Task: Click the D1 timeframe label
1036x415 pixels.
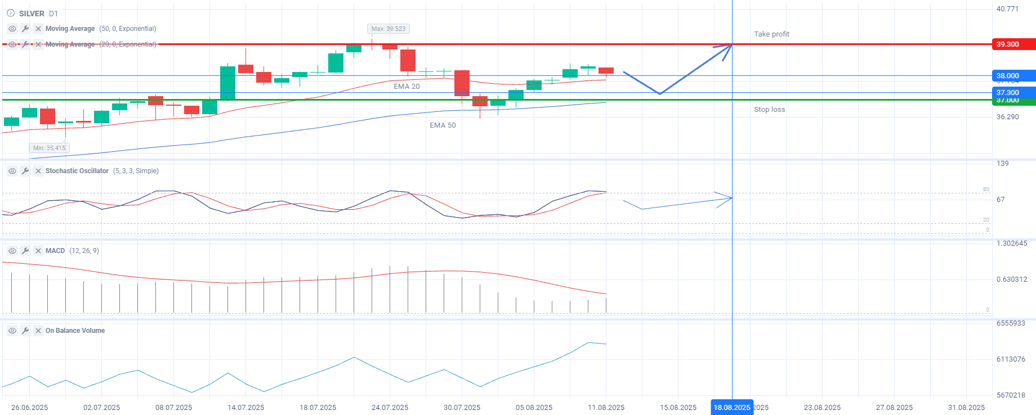Action: 53,13
